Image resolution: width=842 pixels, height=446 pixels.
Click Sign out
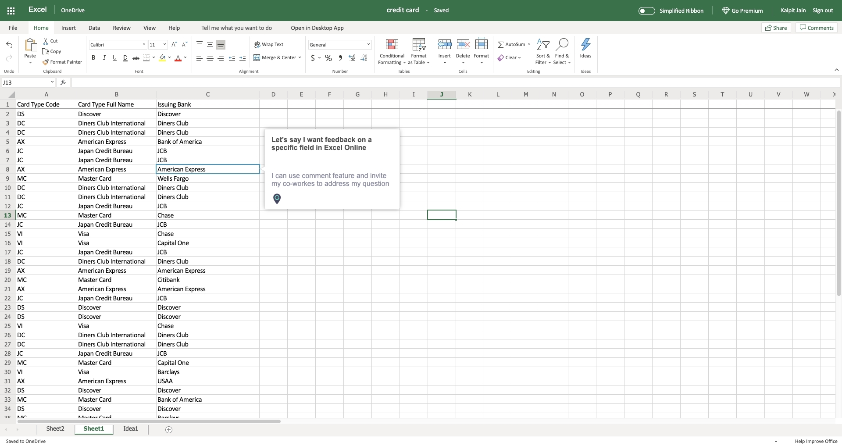coord(823,11)
